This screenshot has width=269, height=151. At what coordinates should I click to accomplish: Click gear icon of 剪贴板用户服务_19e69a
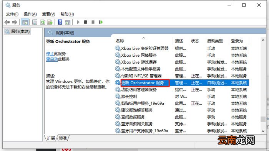tap(118, 103)
